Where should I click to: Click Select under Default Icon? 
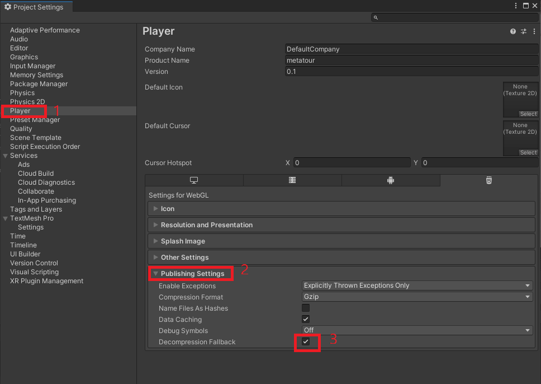pyautogui.click(x=528, y=114)
